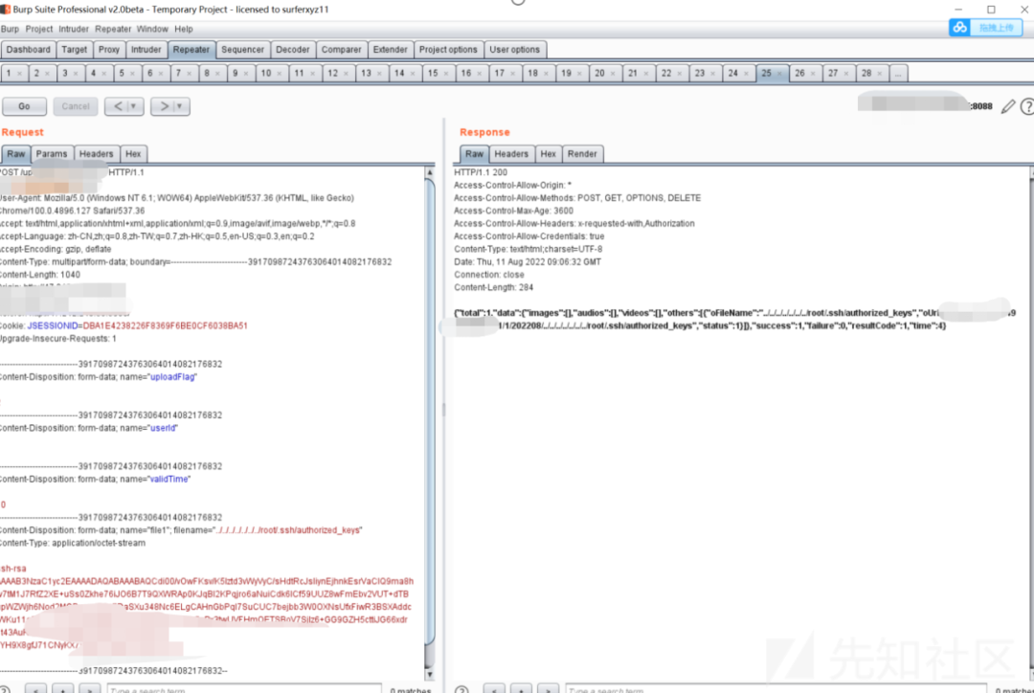
Task: Open the '...' tab to add a Repeater tab
Action: (x=898, y=73)
